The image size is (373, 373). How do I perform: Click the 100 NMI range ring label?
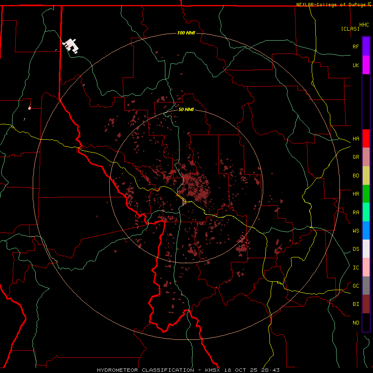coord(186,33)
